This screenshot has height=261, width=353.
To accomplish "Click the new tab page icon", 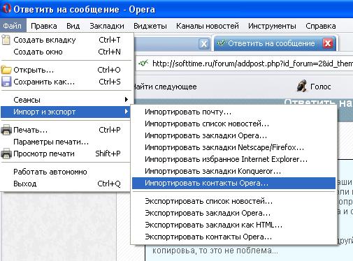I will pos(6,40).
